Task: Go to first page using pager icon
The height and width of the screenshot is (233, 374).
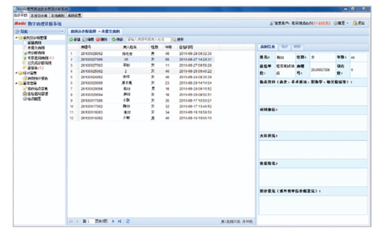Action: click(x=71, y=221)
